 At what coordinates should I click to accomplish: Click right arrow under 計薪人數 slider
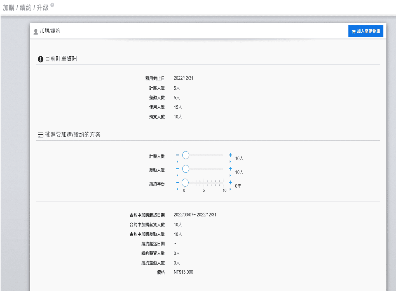(230, 162)
